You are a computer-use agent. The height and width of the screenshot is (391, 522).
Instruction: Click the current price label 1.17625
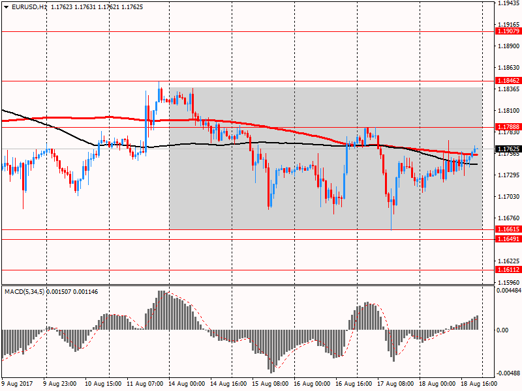pos(508,149)
